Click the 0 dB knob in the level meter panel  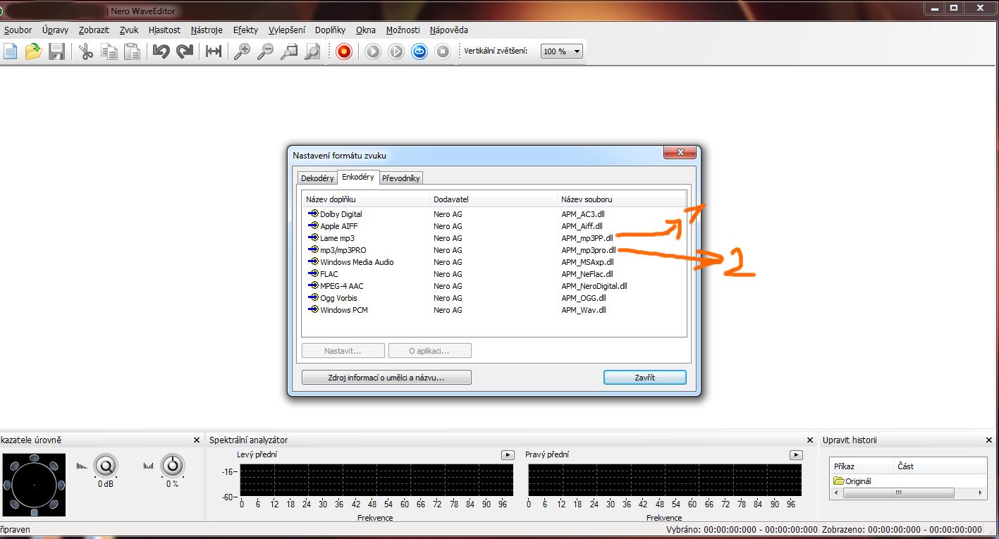(x=106, y=466)
